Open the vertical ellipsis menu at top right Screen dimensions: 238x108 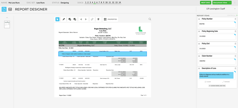tap(235, 2)
